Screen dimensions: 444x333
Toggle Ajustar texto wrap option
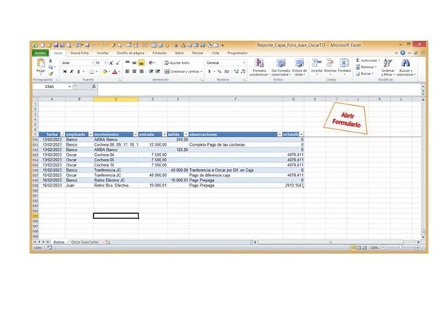click(x=177, y=63)
